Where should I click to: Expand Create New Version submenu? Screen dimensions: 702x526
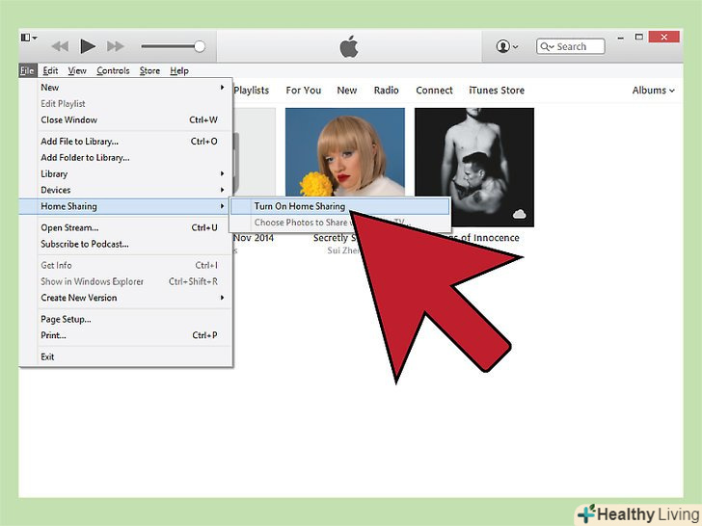pos(125,298)
